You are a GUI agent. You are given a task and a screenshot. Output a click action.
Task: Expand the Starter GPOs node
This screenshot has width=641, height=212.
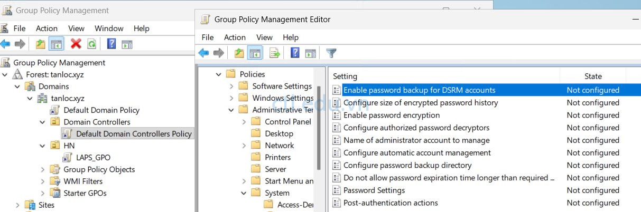tap(43, 193)
